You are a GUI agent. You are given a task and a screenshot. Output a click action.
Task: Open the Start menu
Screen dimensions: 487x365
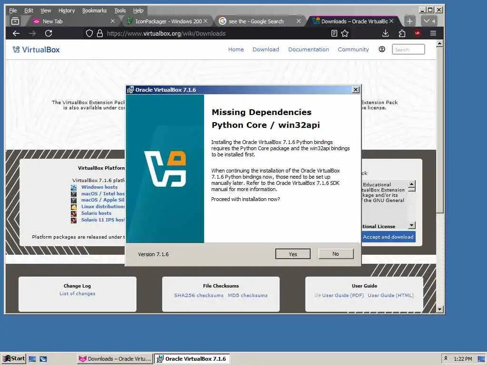click(14, 358)
